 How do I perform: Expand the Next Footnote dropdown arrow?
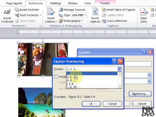coord(40,15)
